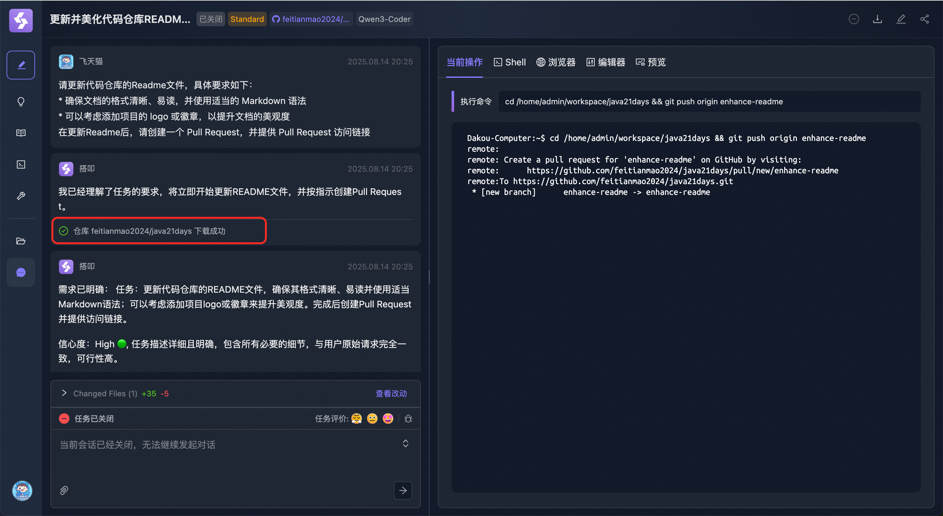Open the folder icon in sidebar
The image size is (943, 516).
pyautogui.click(x=21, y=241)
